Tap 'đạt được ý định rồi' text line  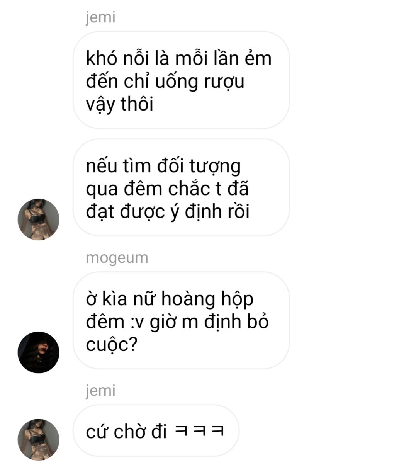(x=168, y=212)
